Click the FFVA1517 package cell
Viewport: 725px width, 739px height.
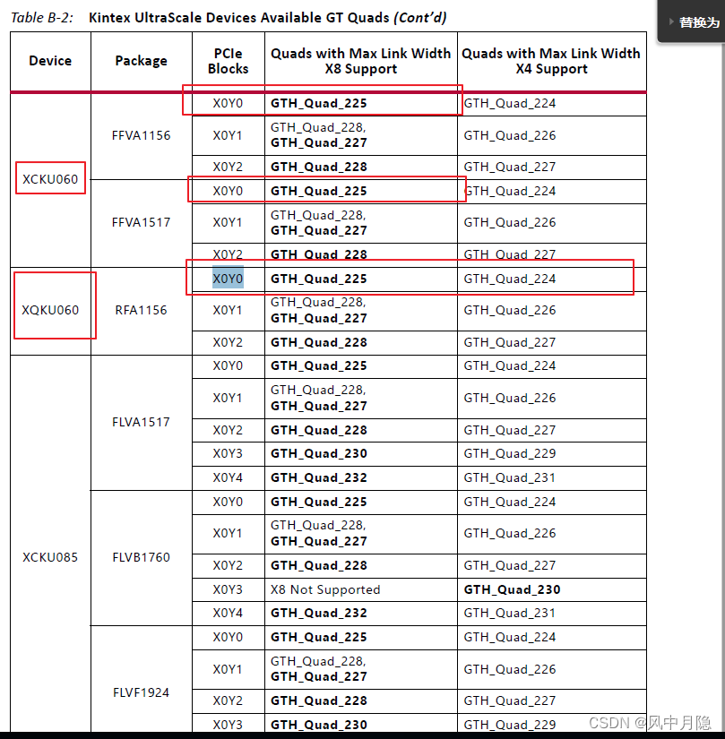coord(141,222)
